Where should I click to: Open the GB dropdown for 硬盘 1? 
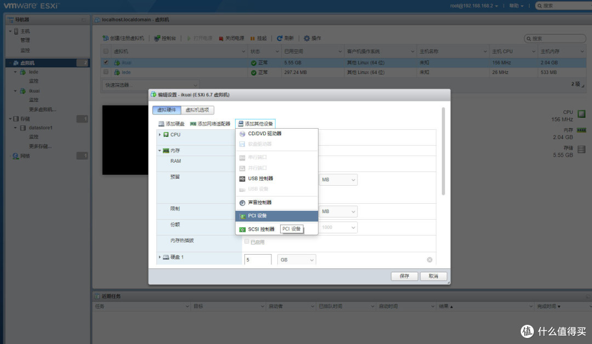tap(296, 259)
